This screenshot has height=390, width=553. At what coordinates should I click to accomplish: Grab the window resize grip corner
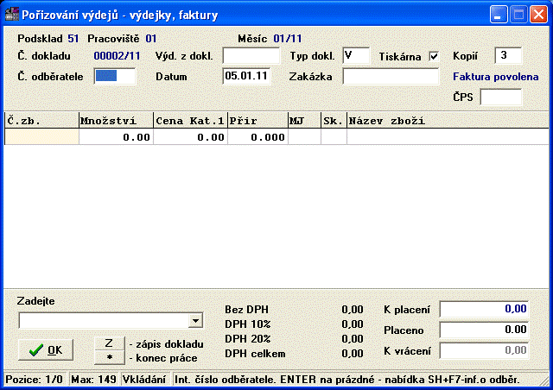coord(545,381)
